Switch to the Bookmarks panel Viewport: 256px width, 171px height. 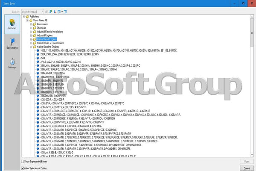pyautogui.click(x=12, y=44)
